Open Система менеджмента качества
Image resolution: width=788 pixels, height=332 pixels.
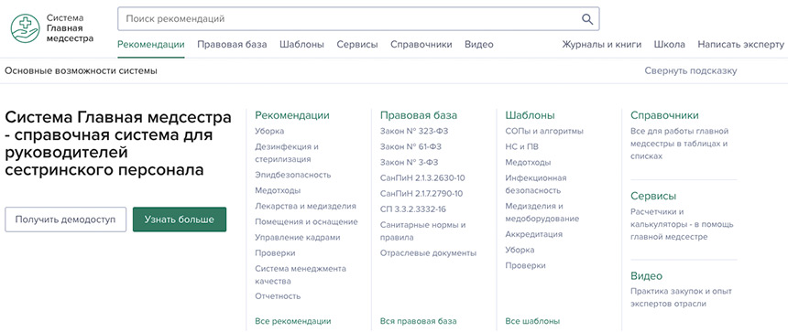click(x=301, y=274)
